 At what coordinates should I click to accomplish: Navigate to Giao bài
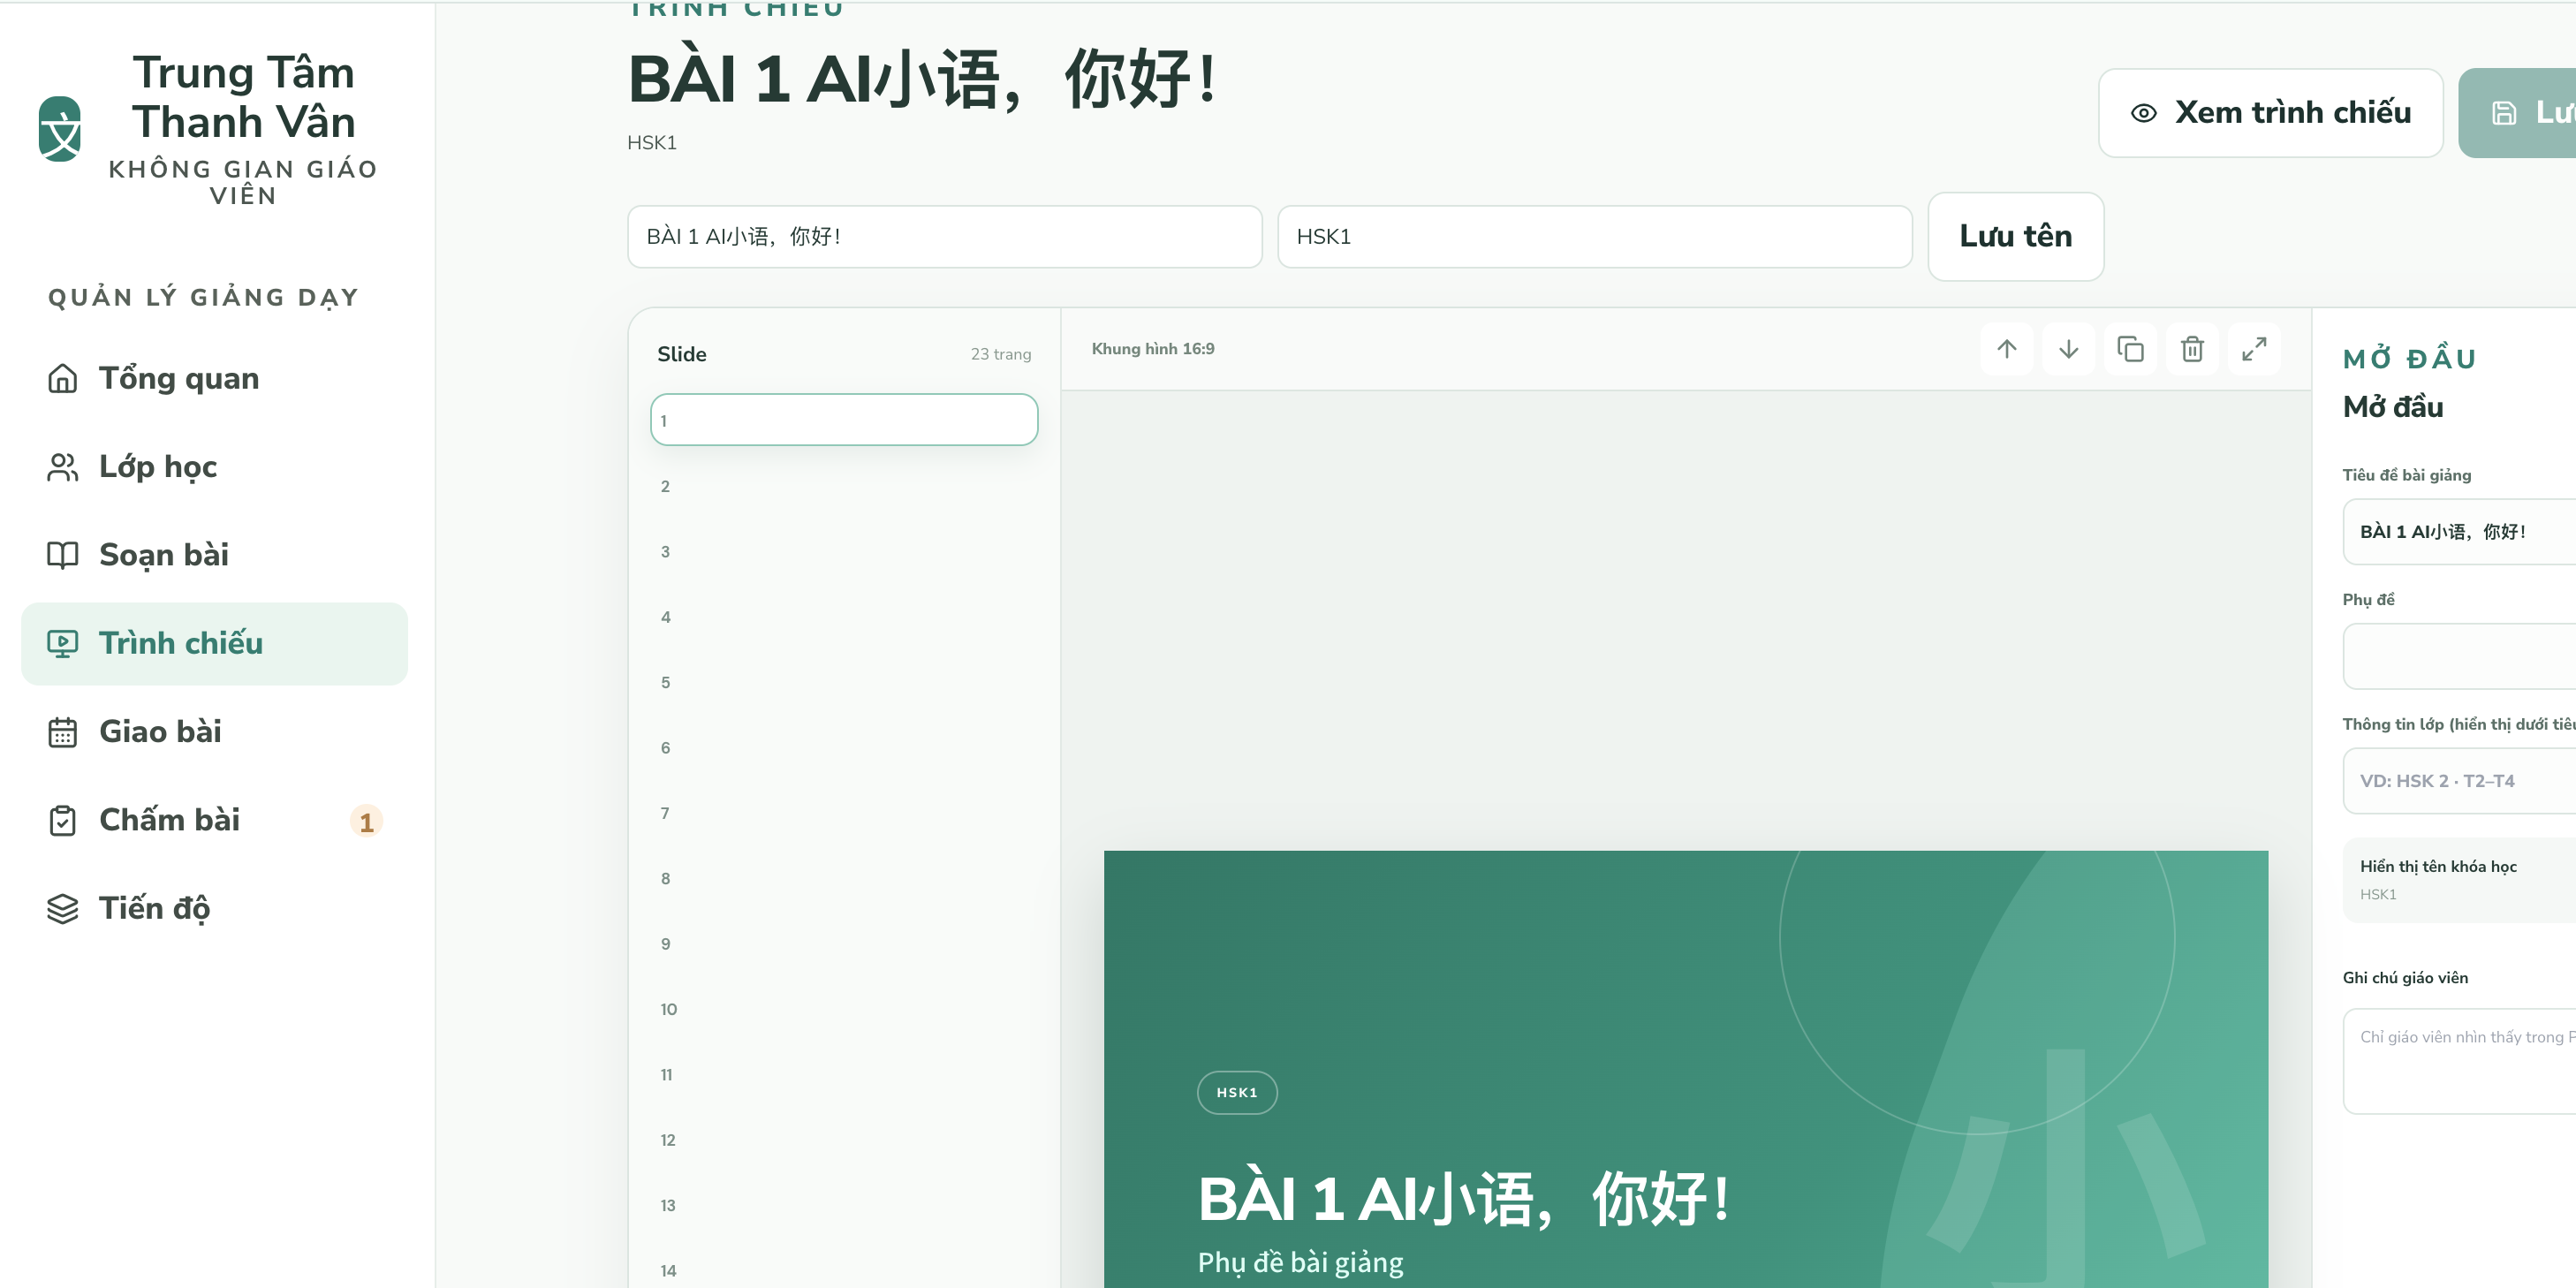pos(214,732)
